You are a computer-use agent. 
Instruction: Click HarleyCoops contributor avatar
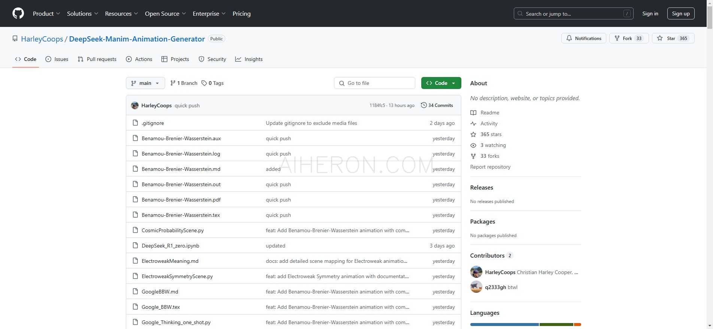pos(476,272)
